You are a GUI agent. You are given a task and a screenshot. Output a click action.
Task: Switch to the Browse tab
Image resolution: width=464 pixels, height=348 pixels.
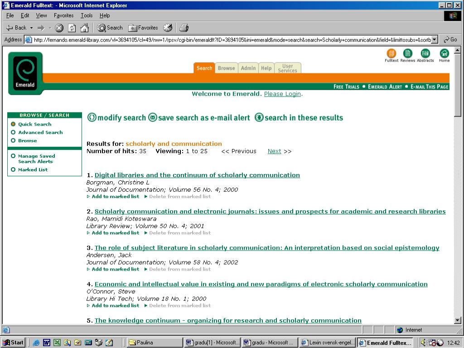(227, 68)
